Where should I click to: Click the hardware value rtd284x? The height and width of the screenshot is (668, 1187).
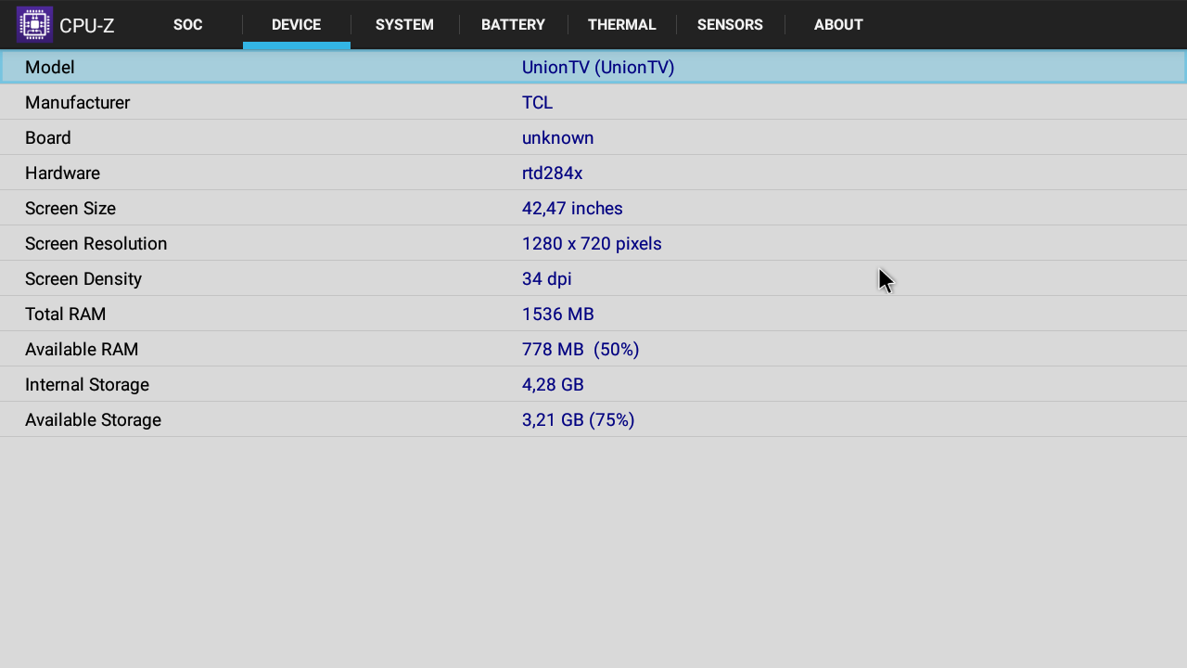(552, 173)
